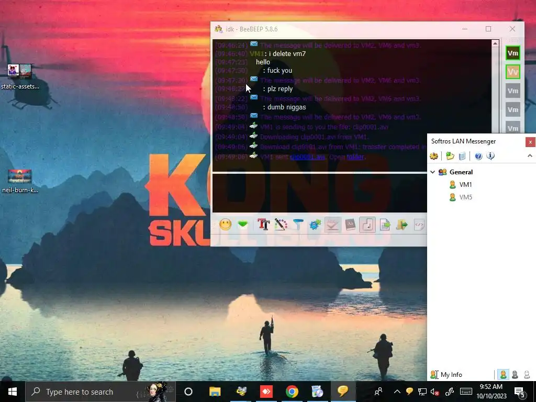
Task: Click the chat scrollbar up arrow
Action: (x=495, y=43)
